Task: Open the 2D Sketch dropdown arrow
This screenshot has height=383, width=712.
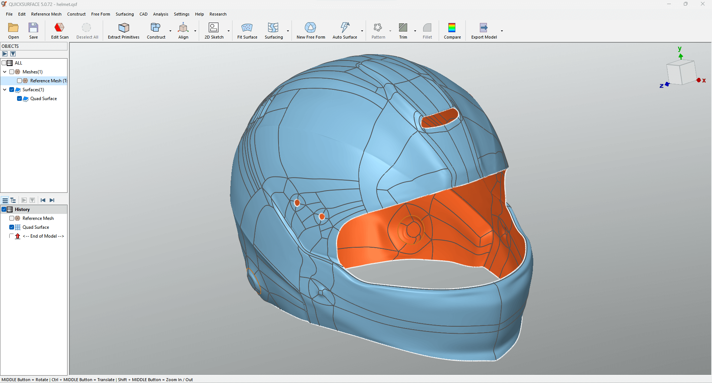Action: click(x=229, y=31)
